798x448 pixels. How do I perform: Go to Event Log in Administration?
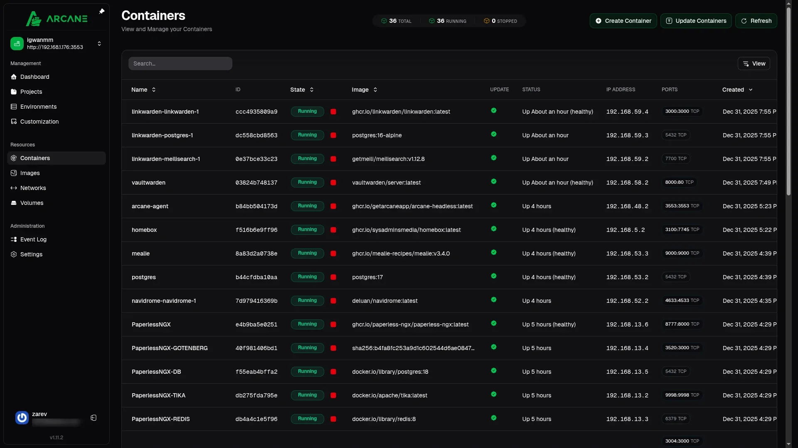33,239
